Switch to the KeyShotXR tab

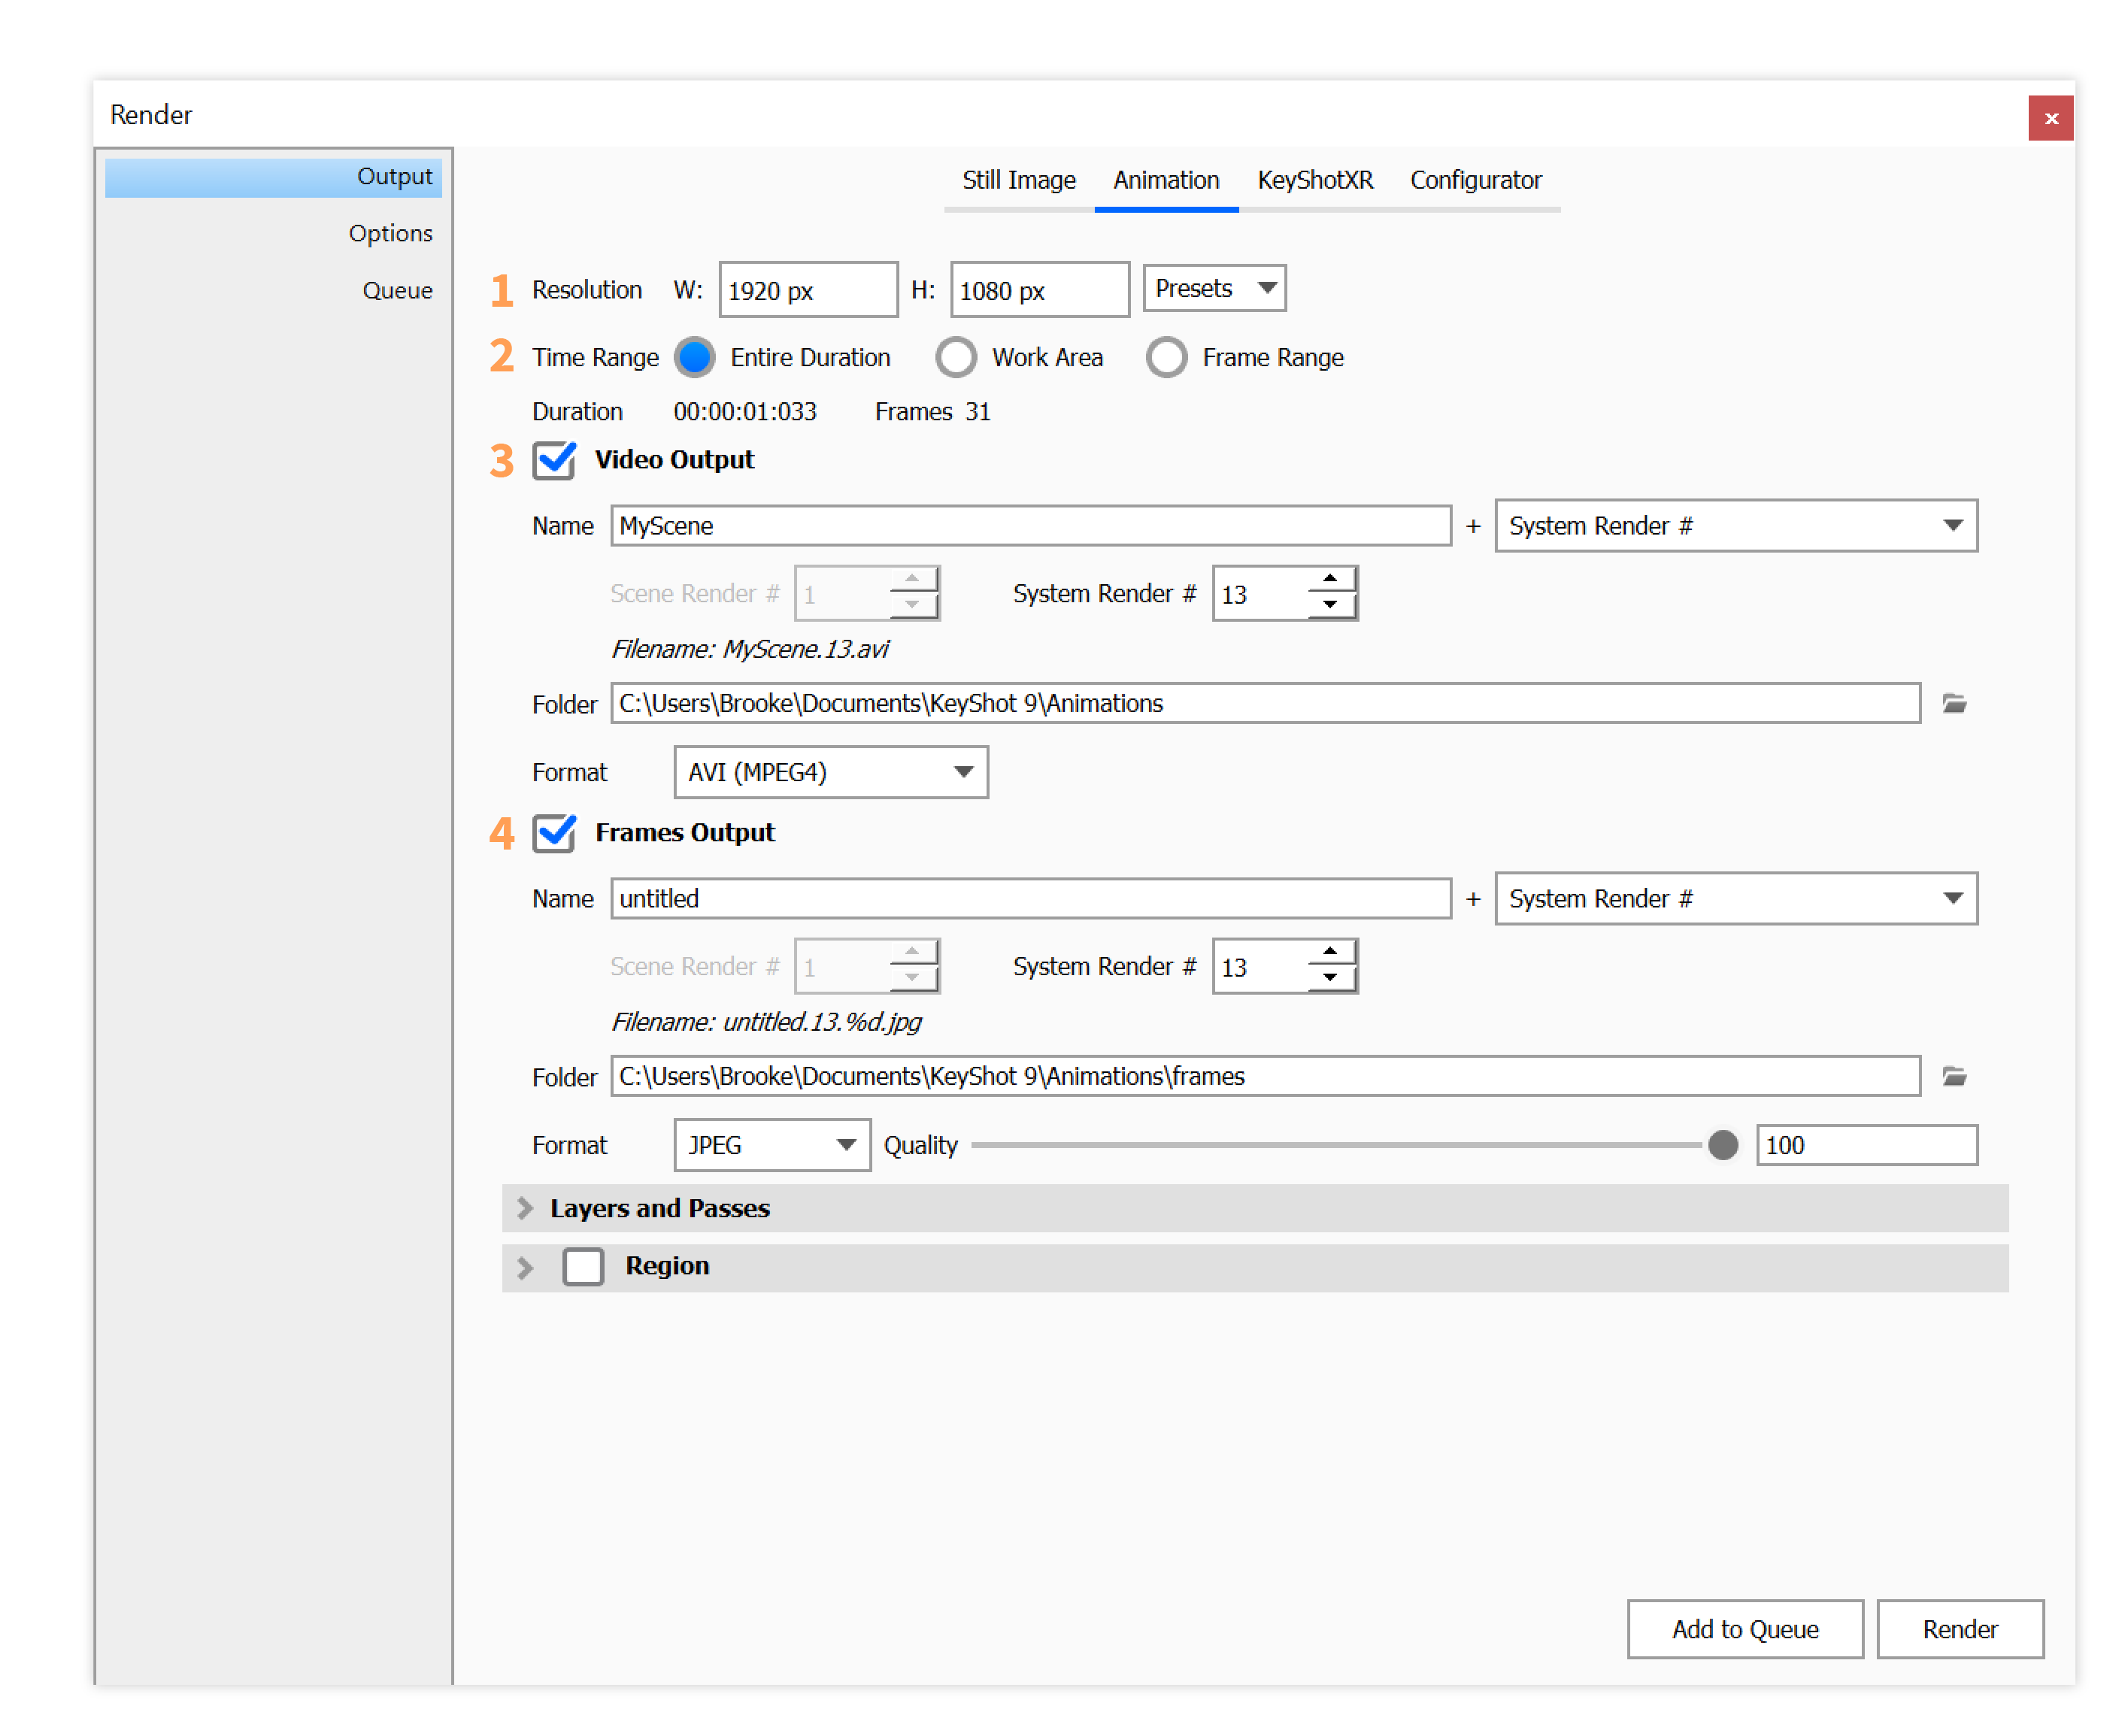pyautogui.click(x=1315, y=181)
